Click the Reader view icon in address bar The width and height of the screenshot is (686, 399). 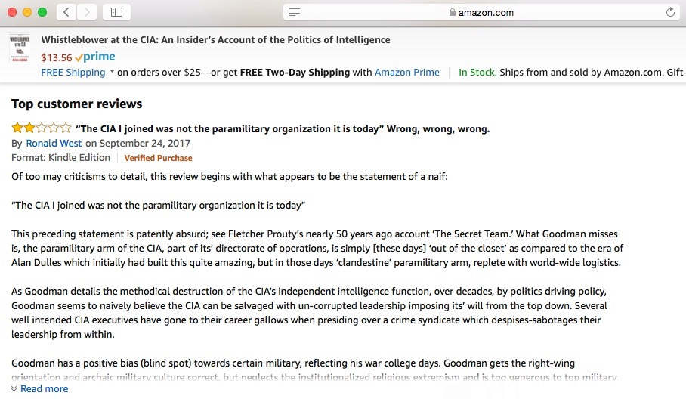[x=295, y=12]
